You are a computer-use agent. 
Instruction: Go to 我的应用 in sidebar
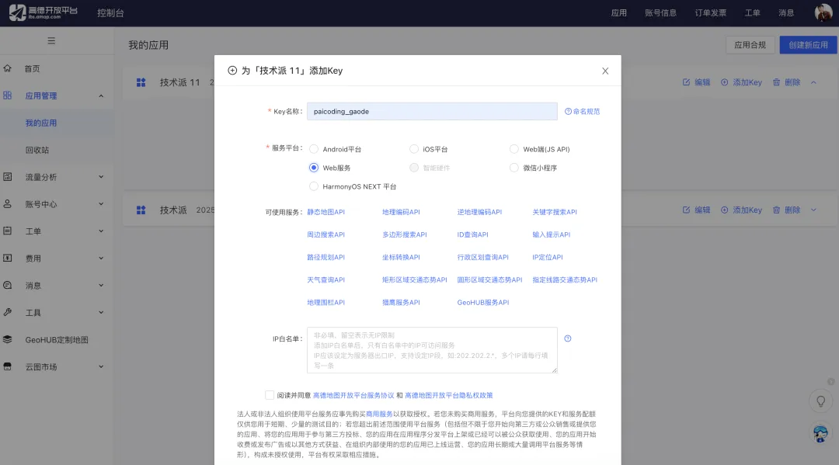(x=41, y=123)
